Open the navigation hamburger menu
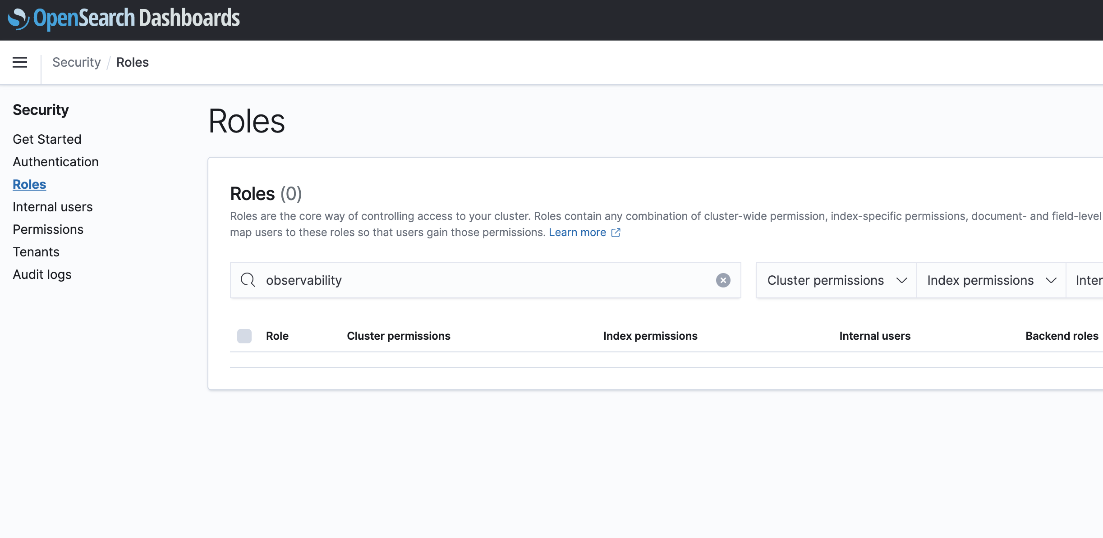This screenshot has width=1103, height=538. [19, 62]
